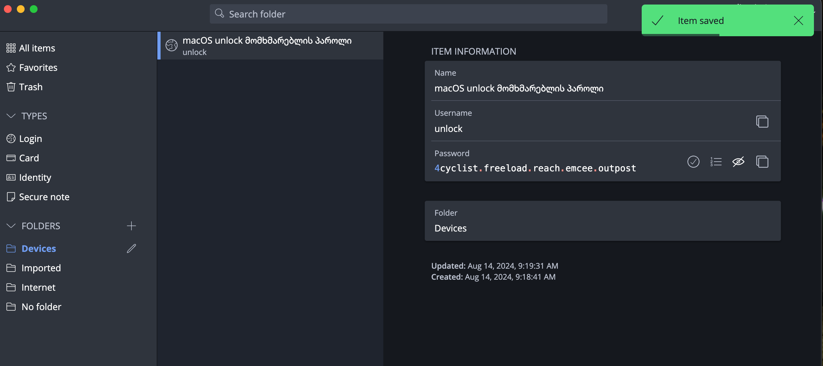823x366 pixels.
Task: Add a new folder with plus icon
Action: tap(131, 226)
